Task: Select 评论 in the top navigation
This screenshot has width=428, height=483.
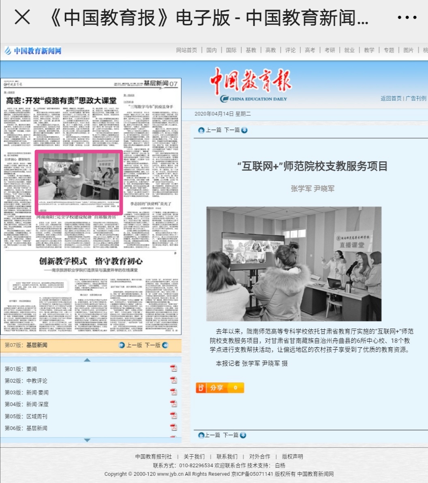Action: click(x=290, y=50)
